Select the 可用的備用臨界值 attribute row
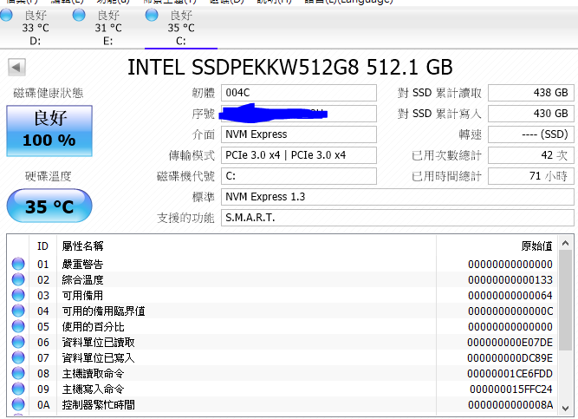The height and width of the screenshot is (419, 578). click(282, 311)
